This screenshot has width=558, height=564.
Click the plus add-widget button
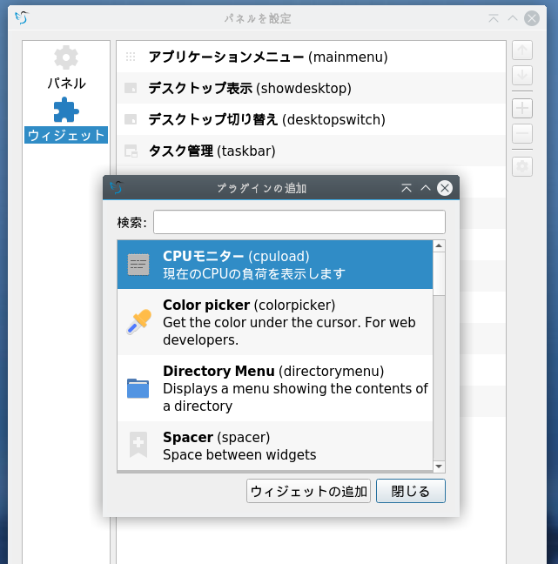[522, 108]
